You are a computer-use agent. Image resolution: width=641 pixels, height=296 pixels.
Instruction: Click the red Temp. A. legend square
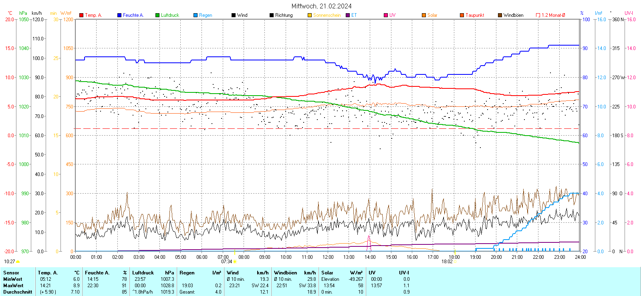coord(81,15)
